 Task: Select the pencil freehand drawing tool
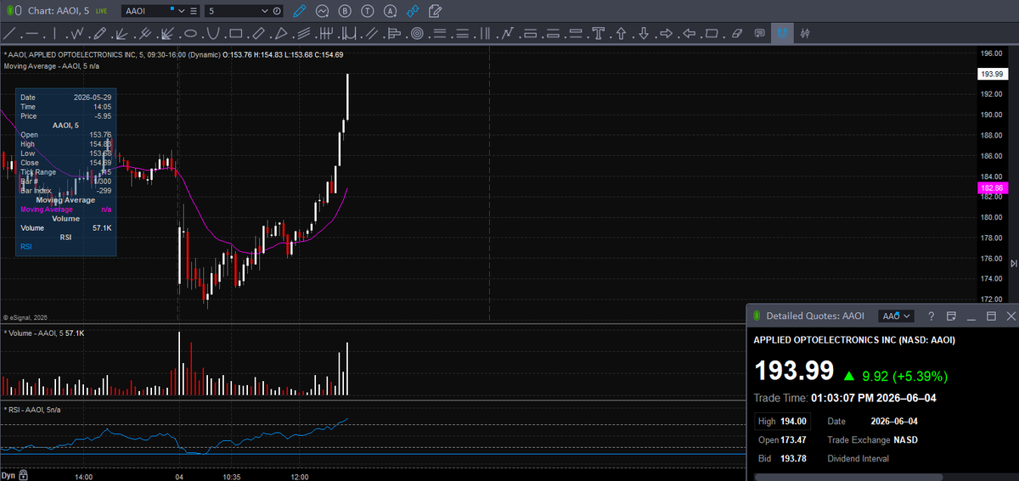click(x=99, y=34)
